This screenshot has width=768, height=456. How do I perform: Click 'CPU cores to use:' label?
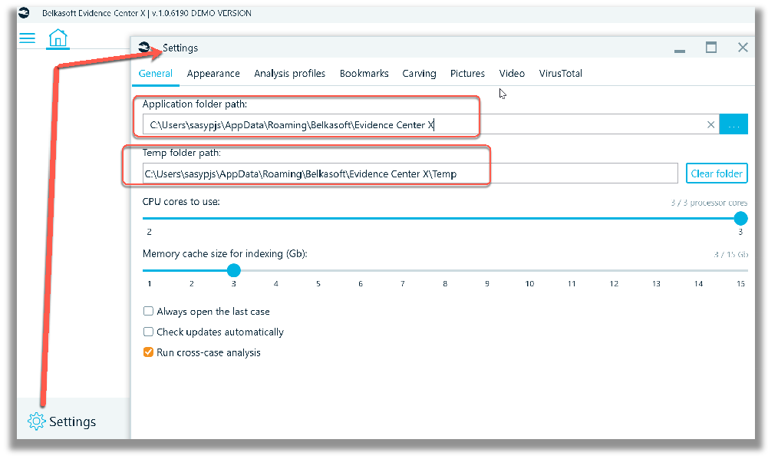181,202
